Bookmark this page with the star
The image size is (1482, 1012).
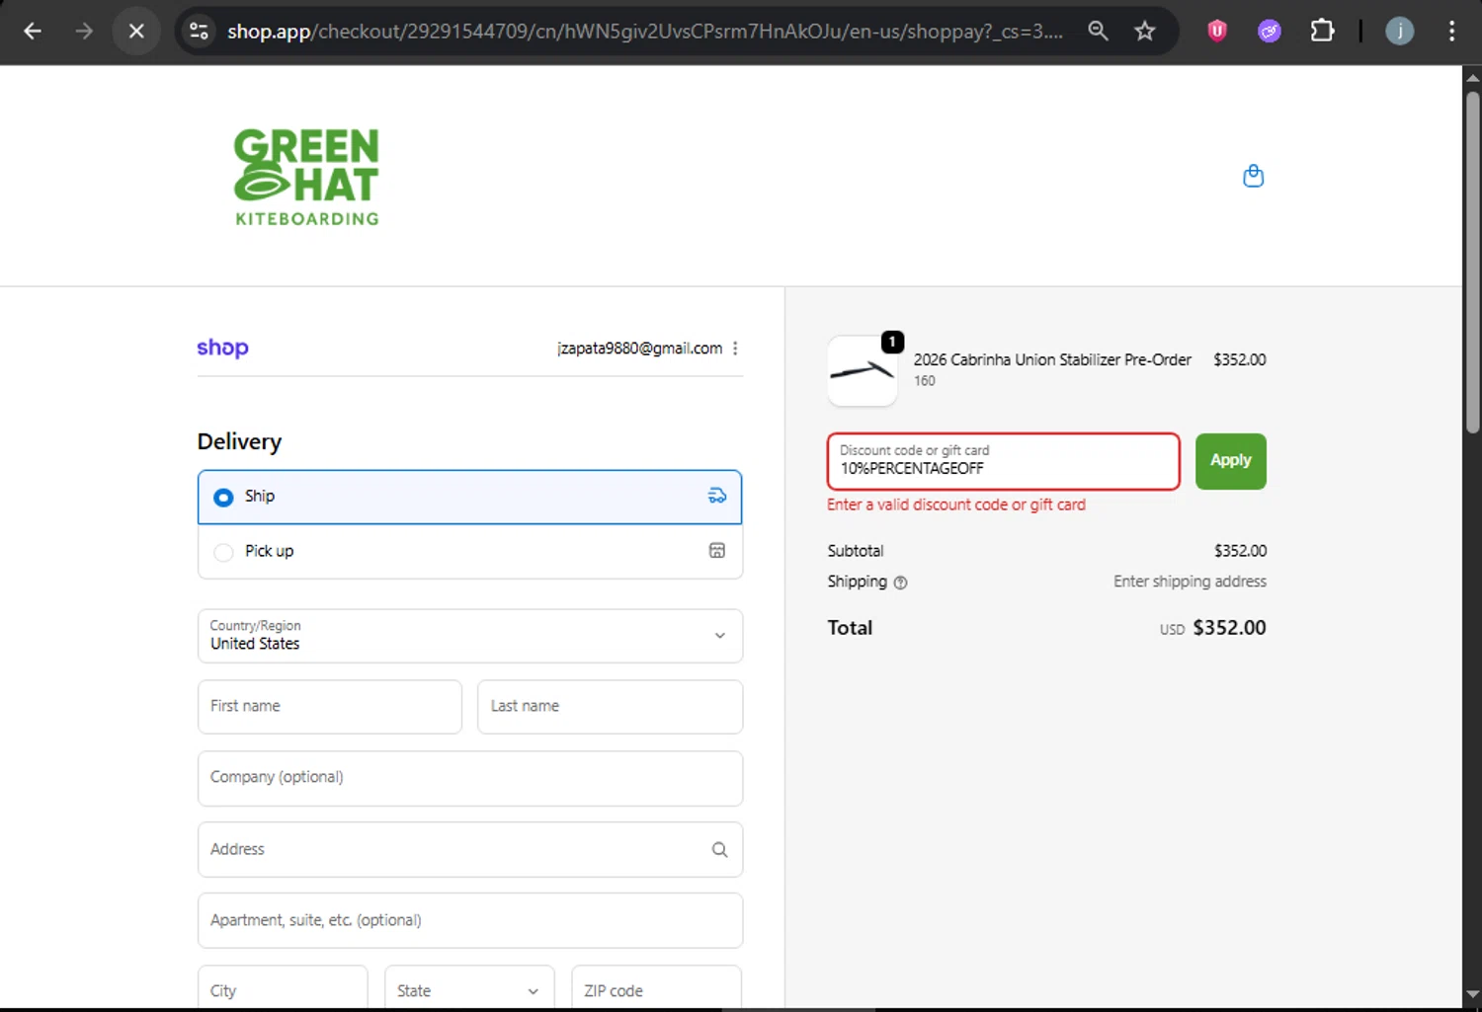(1145, 32)
